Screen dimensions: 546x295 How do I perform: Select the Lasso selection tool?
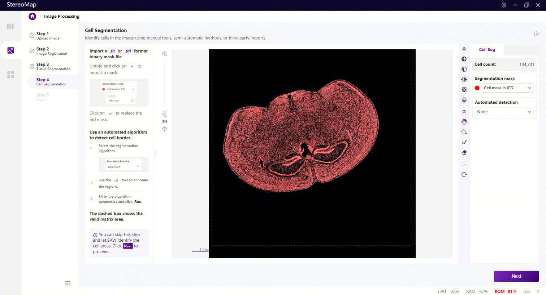[464, 132]
